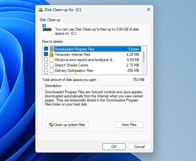Check the Delivery Optimisation Files checkbox

pos(46,70)
